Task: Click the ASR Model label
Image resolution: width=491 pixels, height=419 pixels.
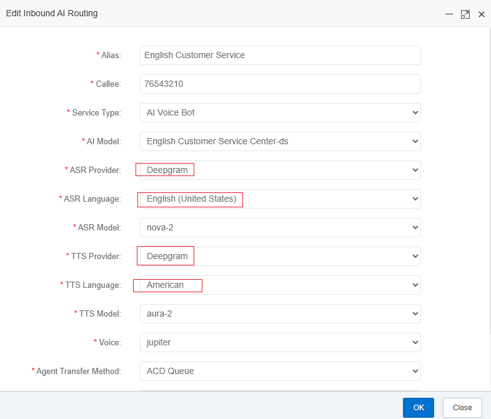Action: (x=99, y=227)
